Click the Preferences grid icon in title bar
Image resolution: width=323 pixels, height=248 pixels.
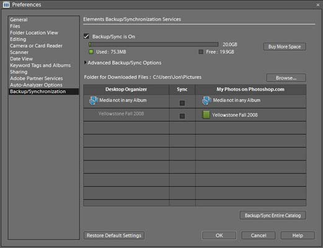[x=6, y=4]
